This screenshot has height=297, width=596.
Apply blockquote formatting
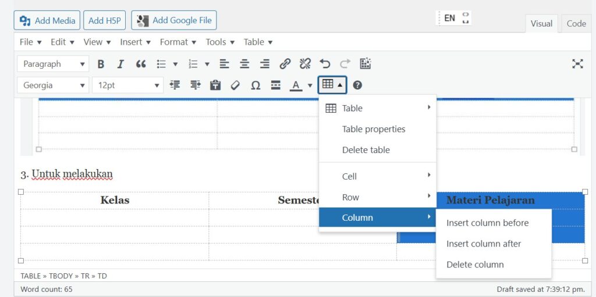click(140, 64)
